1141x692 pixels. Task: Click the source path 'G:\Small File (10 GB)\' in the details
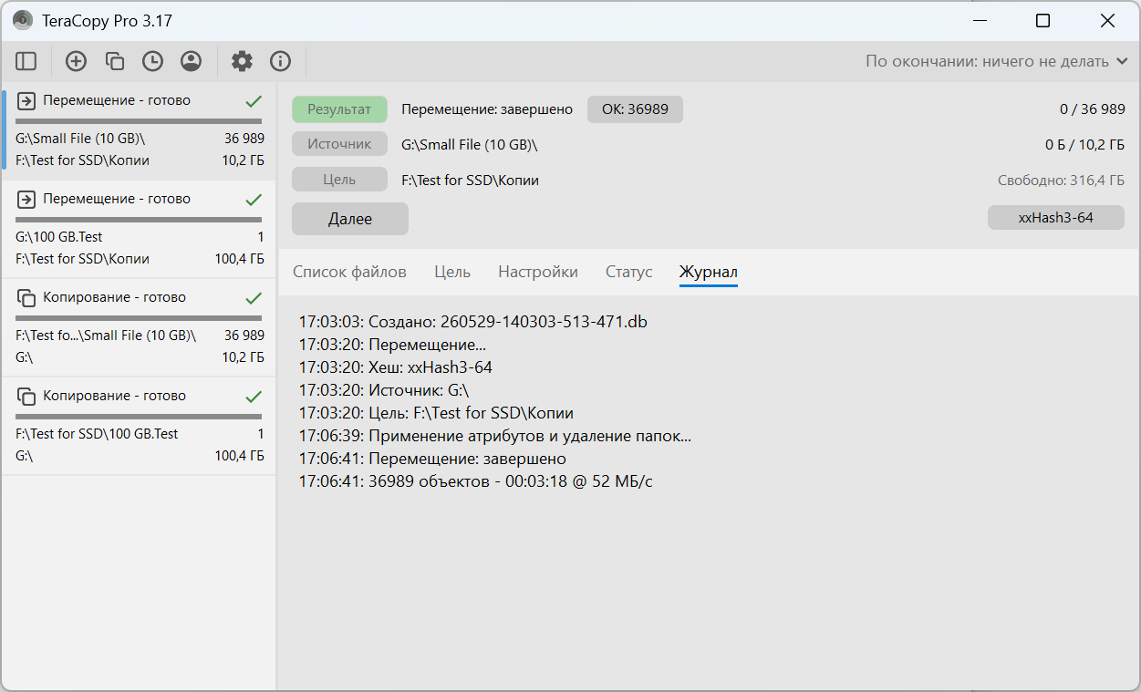pyautogui.click(x=470, y=144)
